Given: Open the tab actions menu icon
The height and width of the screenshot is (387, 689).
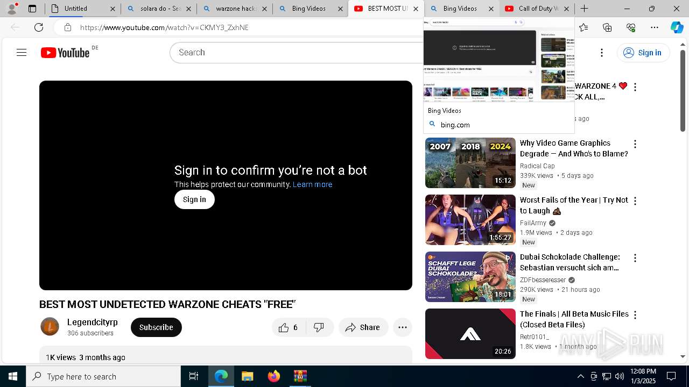Looking at the screenshot, I should coord(32,9).
